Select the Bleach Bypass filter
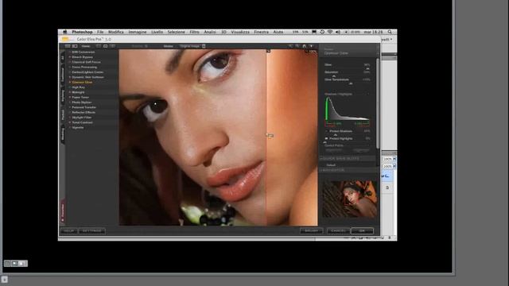 pyautogui.click(x=83, y=57)
